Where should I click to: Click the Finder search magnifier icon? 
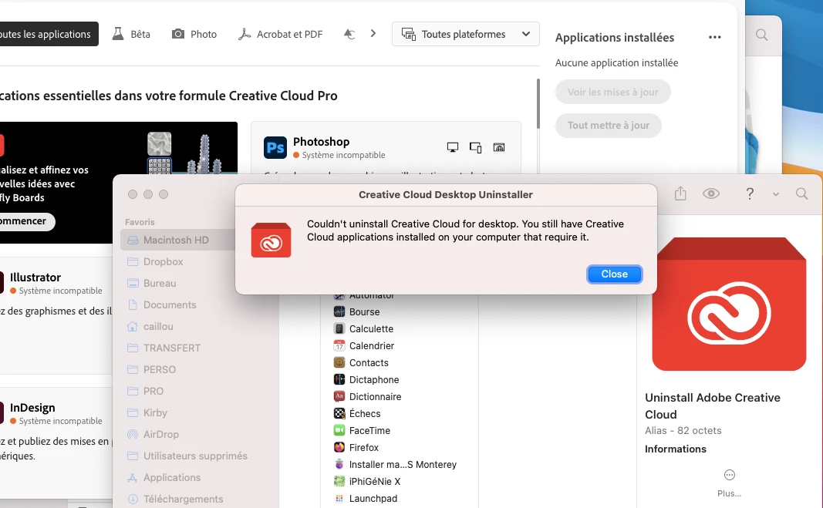[x=801, y=193]
